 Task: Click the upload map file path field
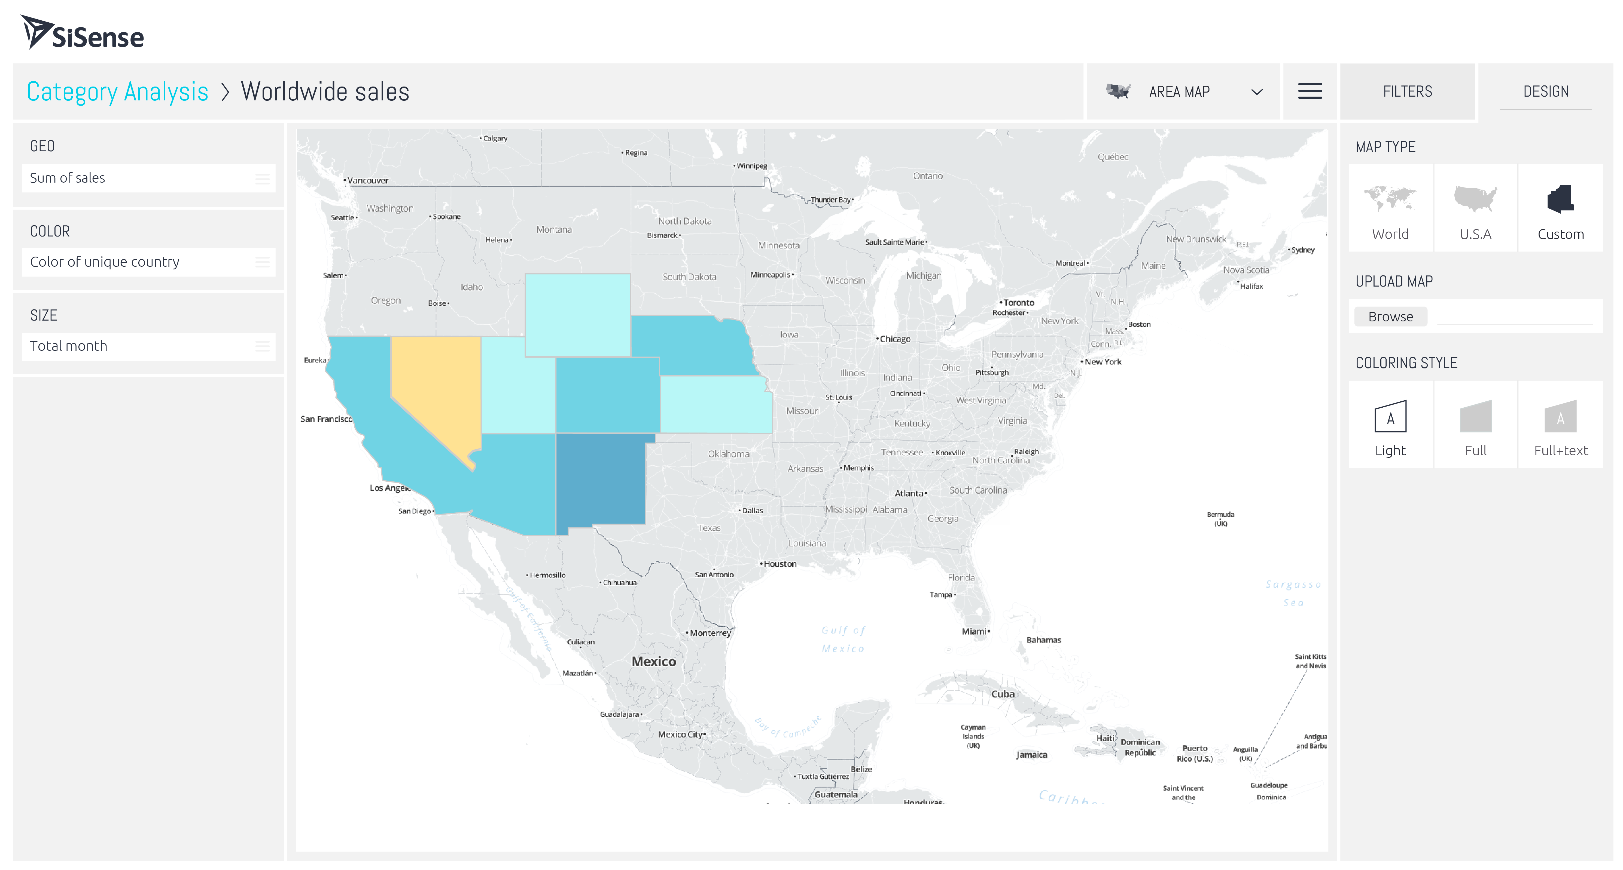(1514, 317)
